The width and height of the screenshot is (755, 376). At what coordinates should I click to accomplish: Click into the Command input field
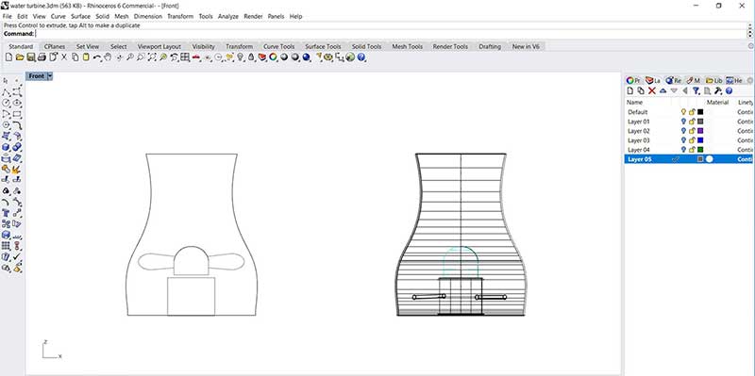pyautogui.click(x=390, y=34)
